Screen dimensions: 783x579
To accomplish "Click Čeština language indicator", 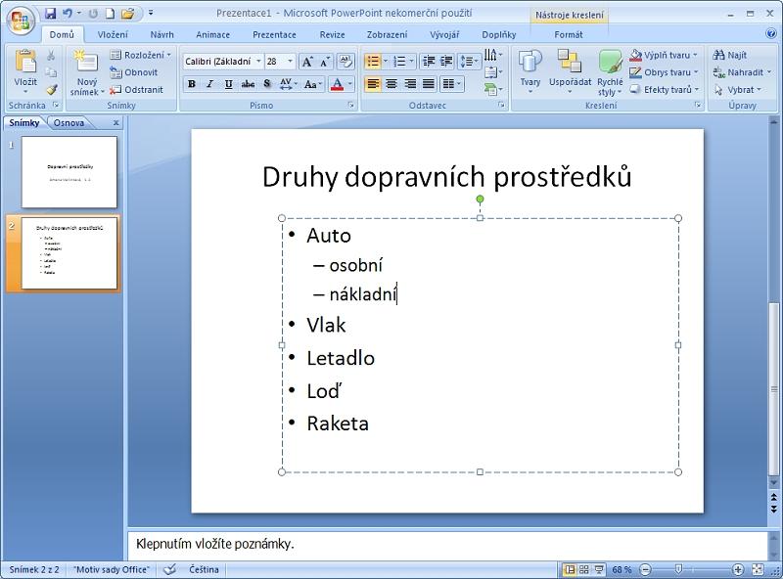I will click(204, 569).
